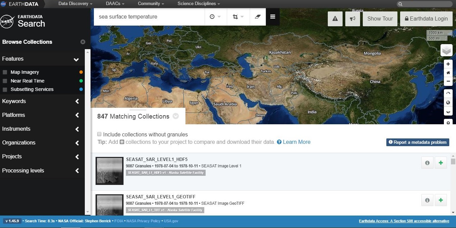Viewport: 456px width, 228px height.
Task: Zoom out on the map
Action: (x=448, y=81)
